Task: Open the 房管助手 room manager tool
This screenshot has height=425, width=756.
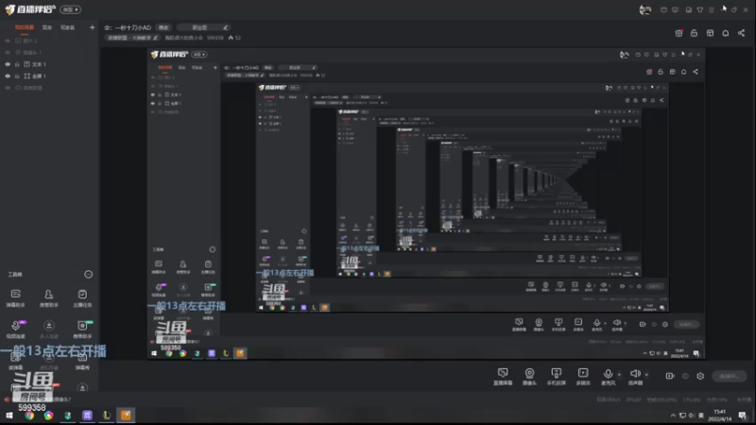Action: 49,297
